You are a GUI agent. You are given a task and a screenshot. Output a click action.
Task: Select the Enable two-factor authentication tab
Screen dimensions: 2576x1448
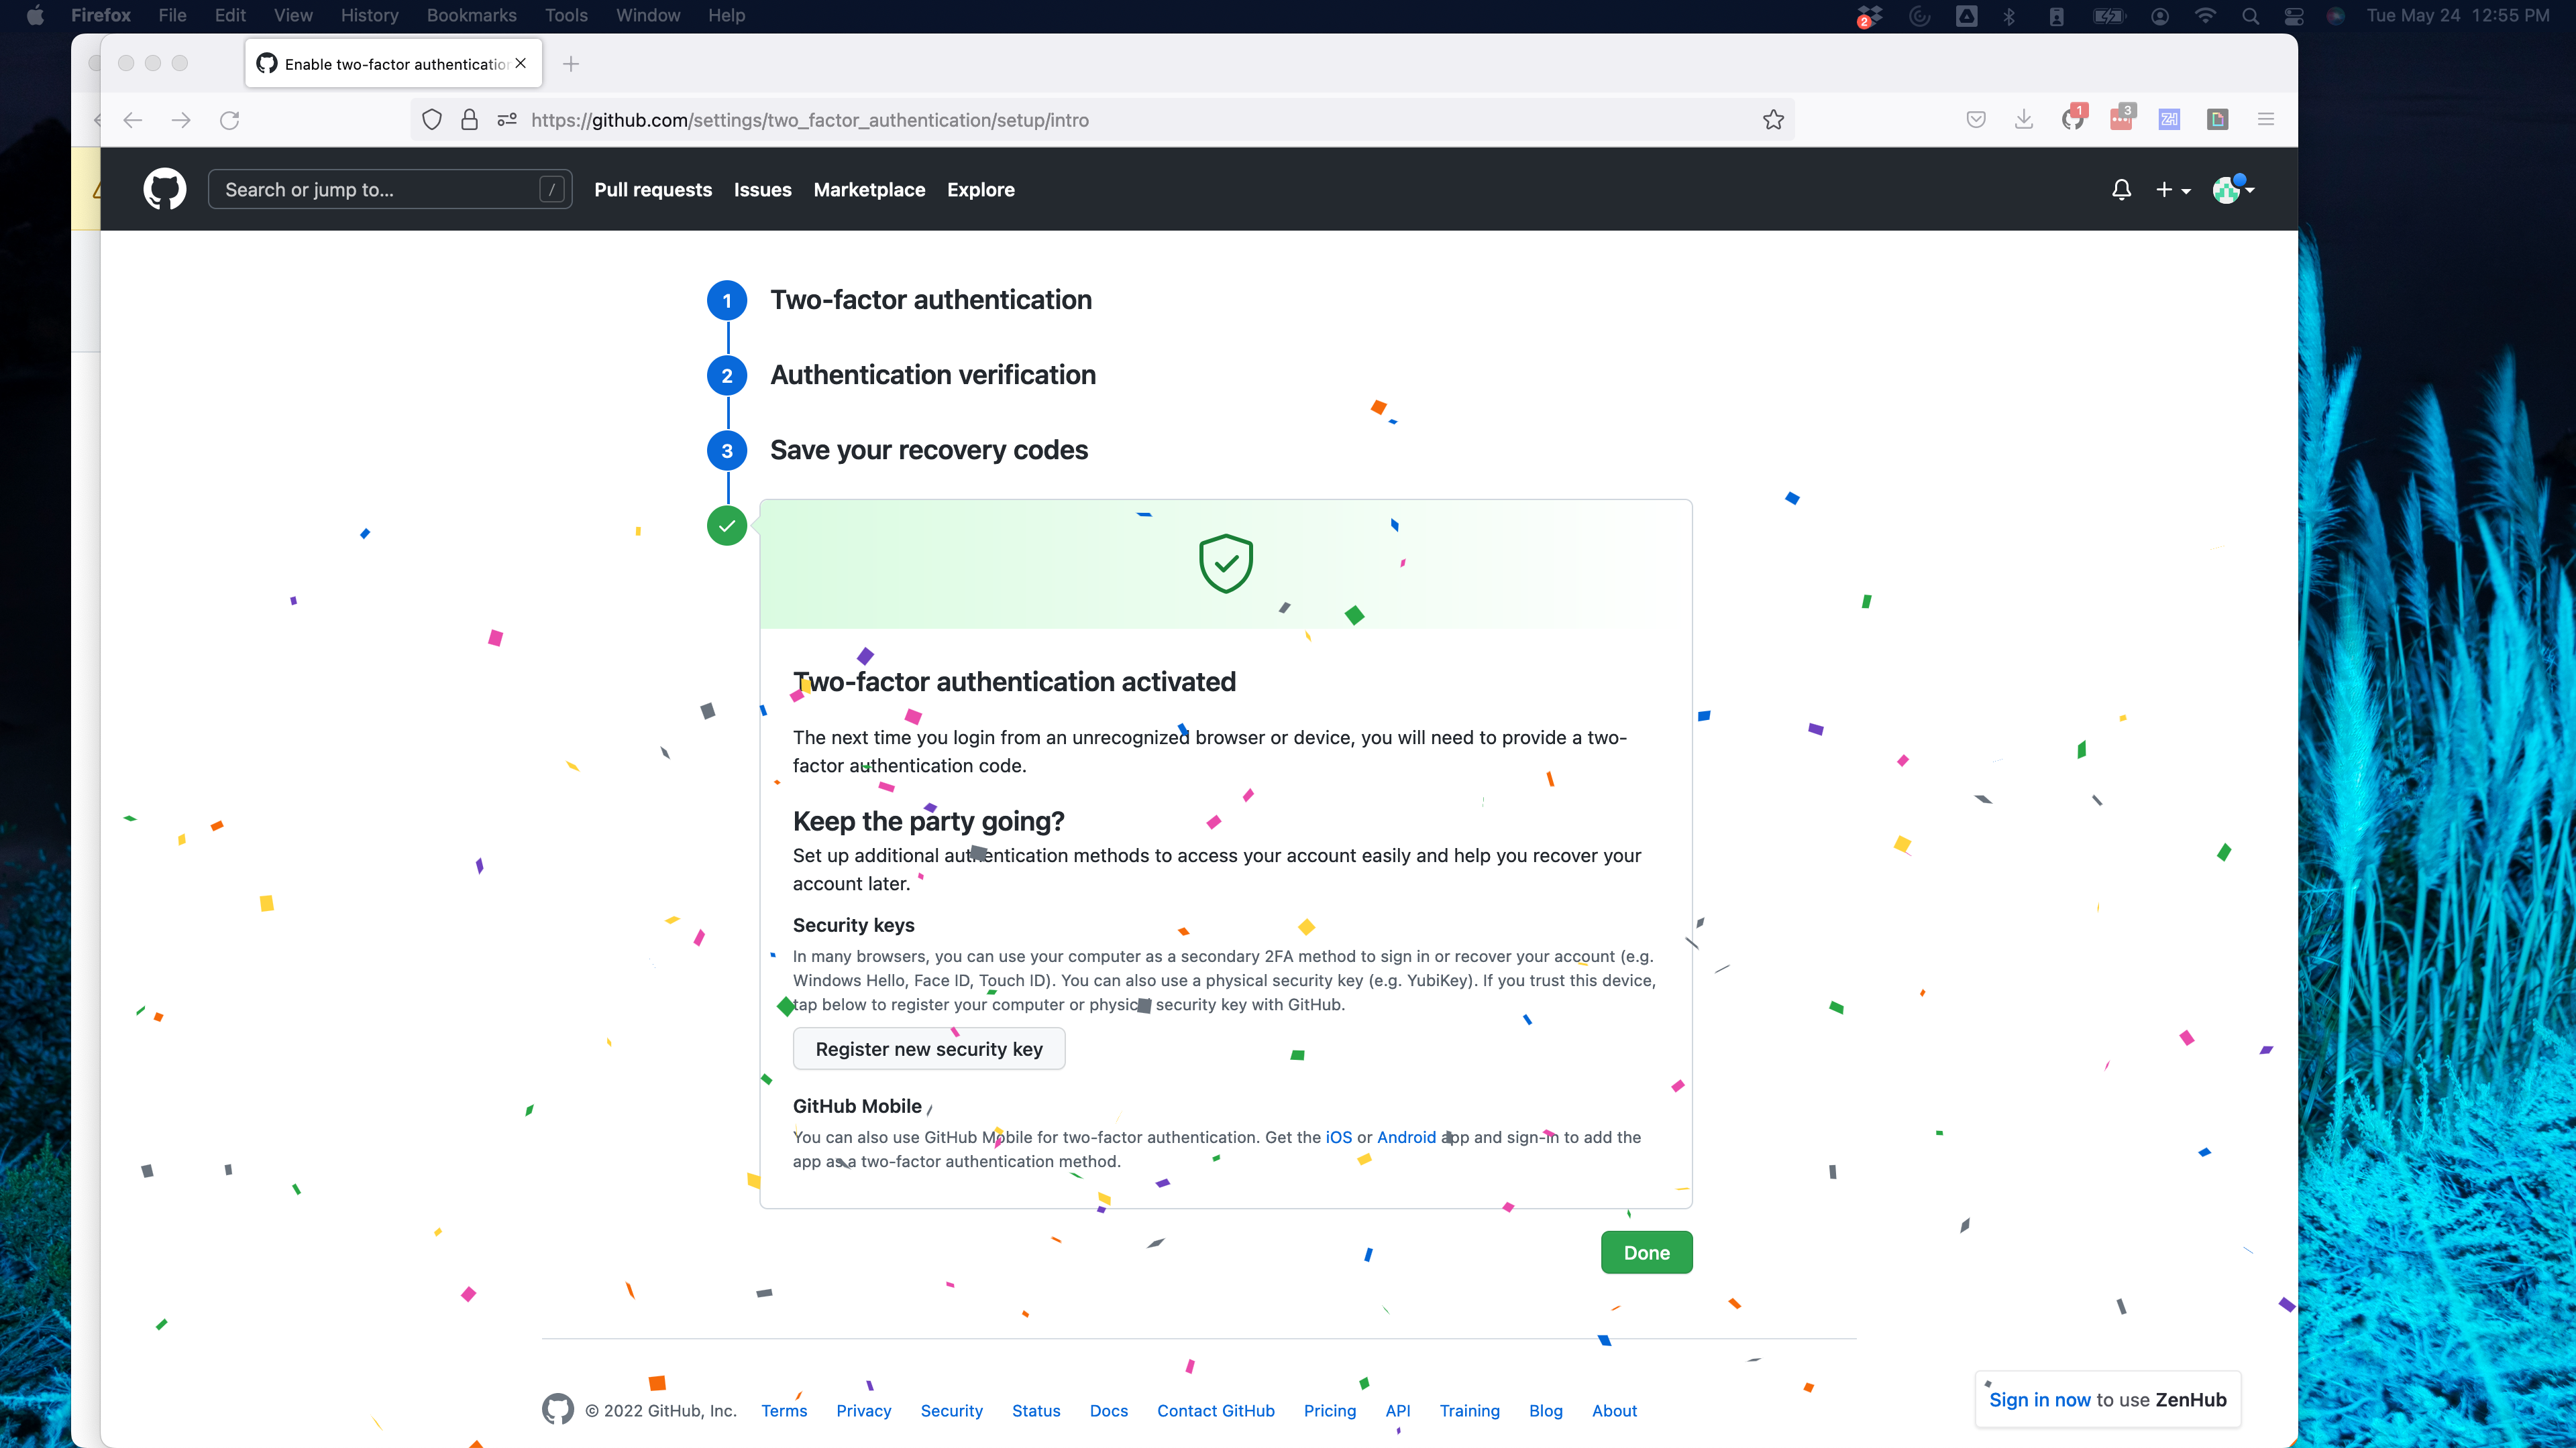[394, 64]
